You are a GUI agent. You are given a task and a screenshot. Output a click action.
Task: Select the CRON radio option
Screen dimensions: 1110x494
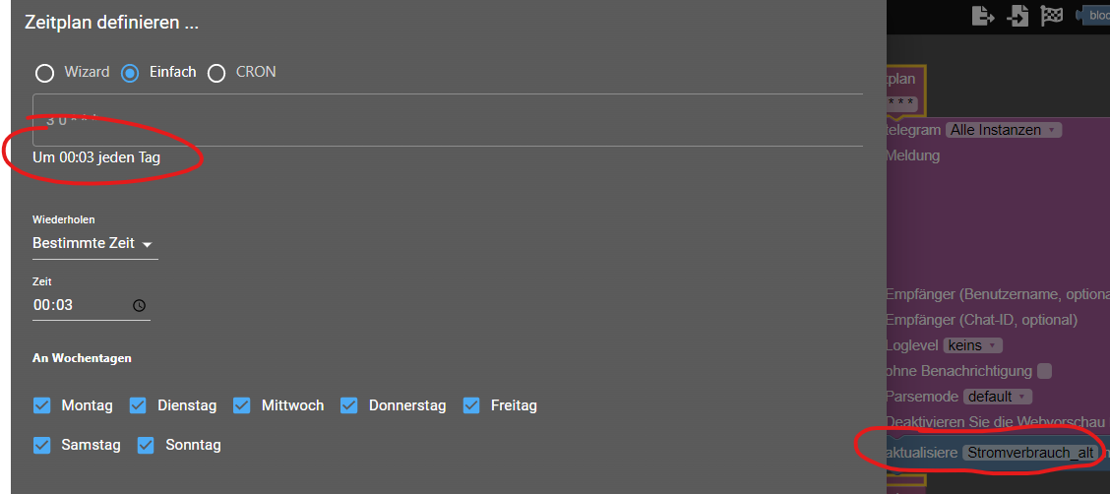point(216,73)
